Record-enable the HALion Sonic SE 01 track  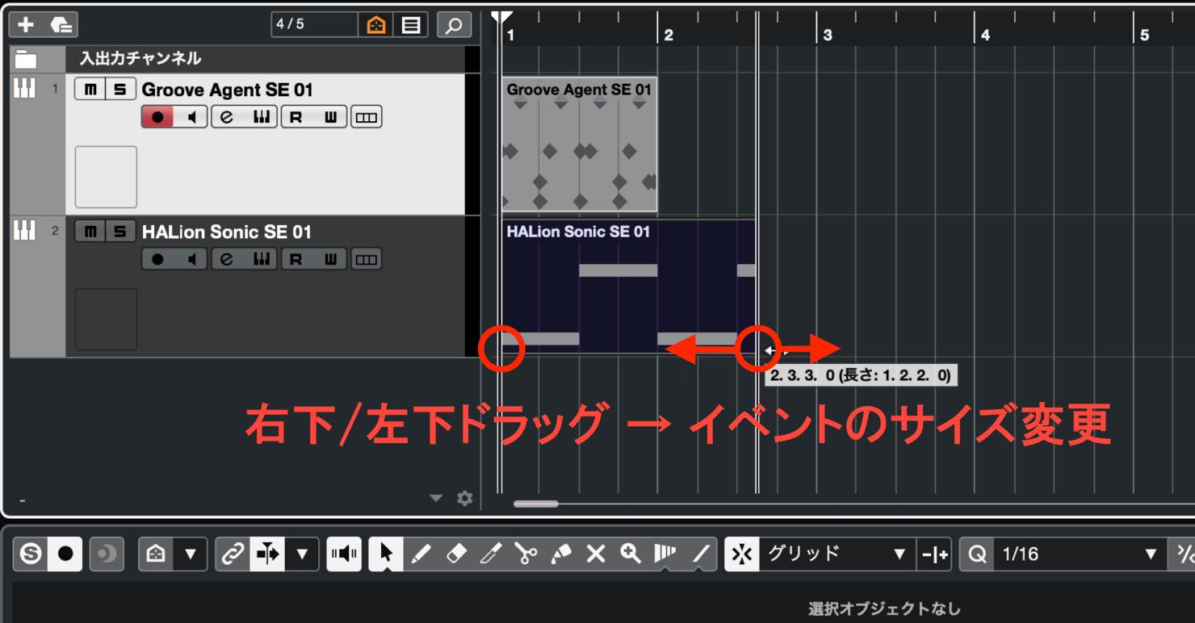pyautogui.click(x=157, y=259)
